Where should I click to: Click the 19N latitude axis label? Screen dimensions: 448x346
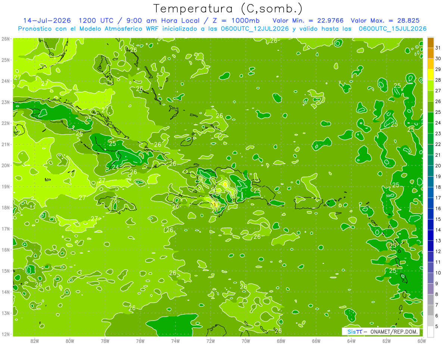pos(6,186)
